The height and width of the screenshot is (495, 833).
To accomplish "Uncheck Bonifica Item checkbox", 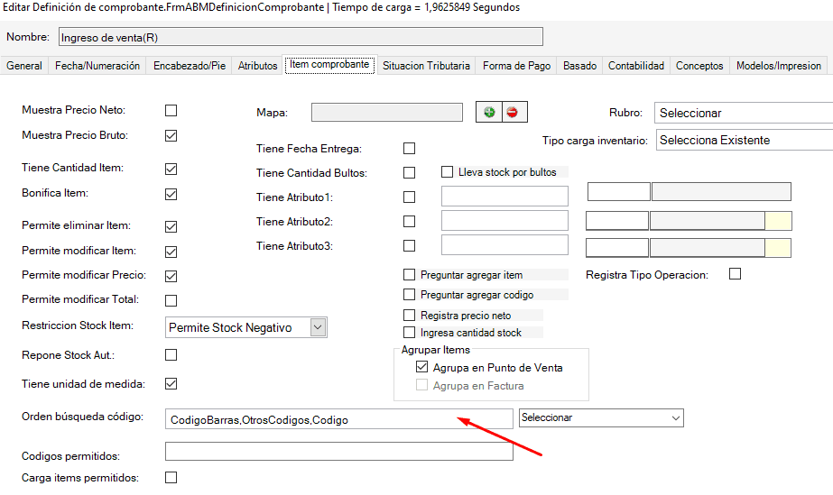I will click(x=171, y=194).
